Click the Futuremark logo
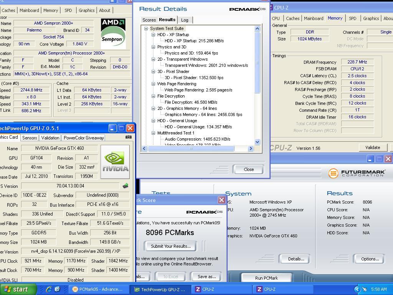This screenshot has width=393, height=295. 357,173
